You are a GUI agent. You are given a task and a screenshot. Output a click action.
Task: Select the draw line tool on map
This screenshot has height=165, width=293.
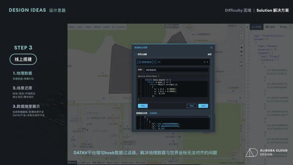pyautogui.click(x=241, y=43)
